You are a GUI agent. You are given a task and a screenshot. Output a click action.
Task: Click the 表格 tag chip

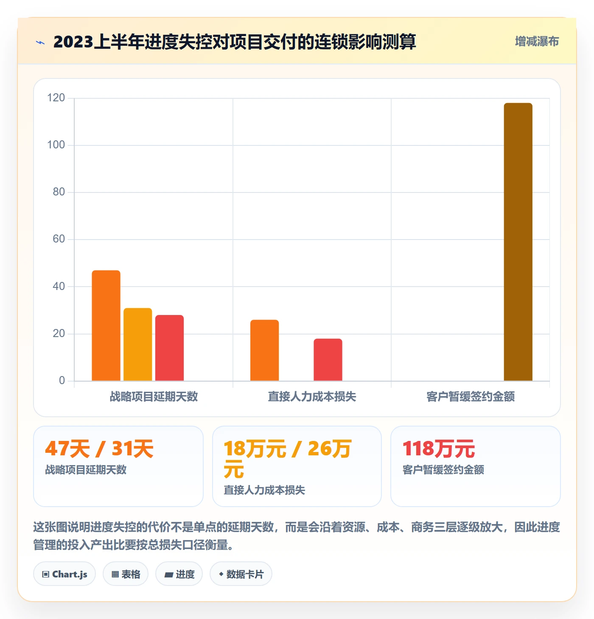click(x=126, y=574)
